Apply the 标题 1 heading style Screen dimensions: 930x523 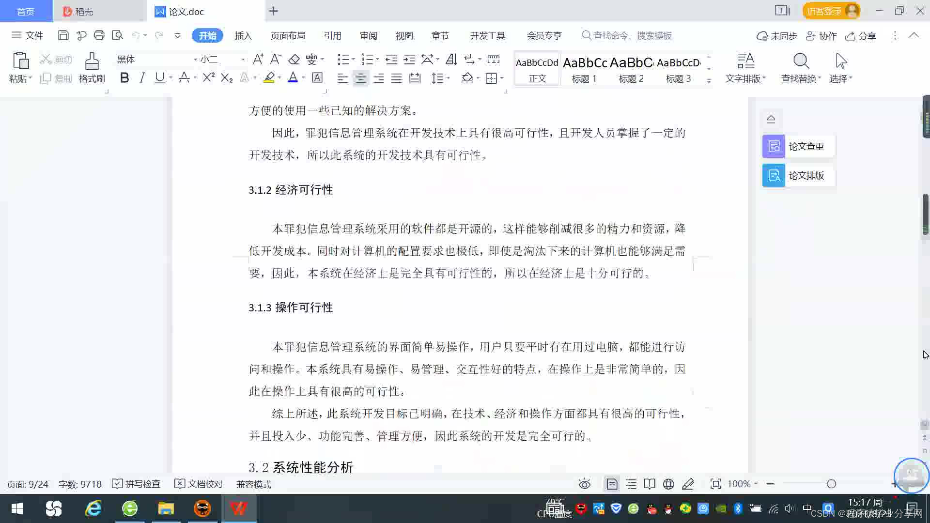click(584, 69)
